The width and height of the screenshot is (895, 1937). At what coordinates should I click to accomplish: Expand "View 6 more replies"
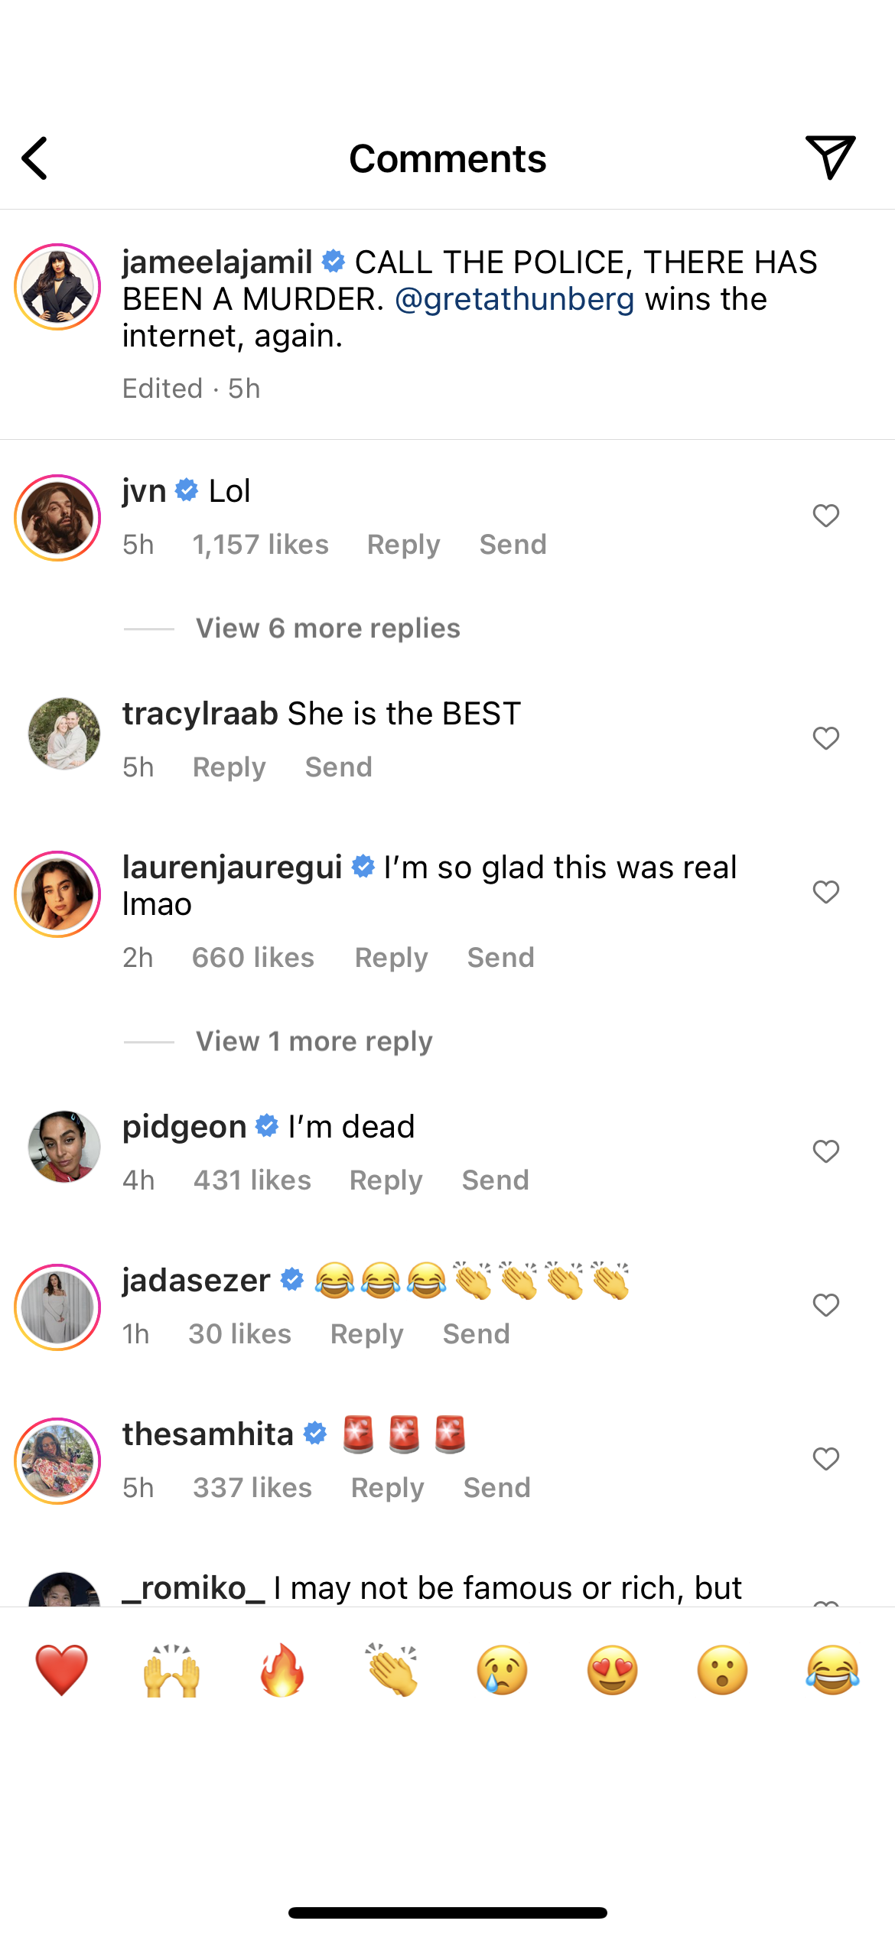point(327,628)
